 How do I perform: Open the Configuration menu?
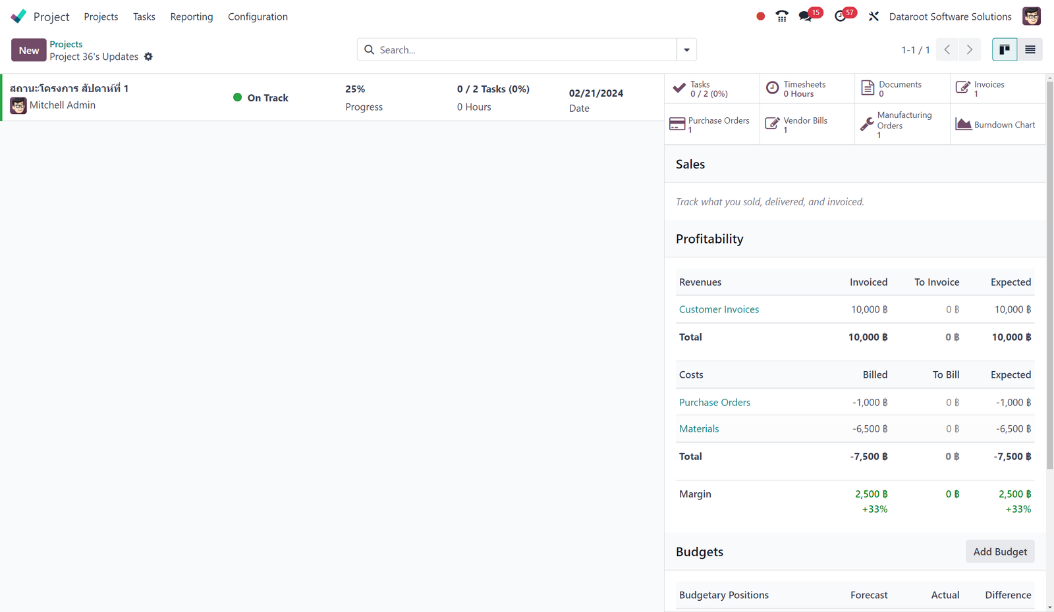(258, 16)
